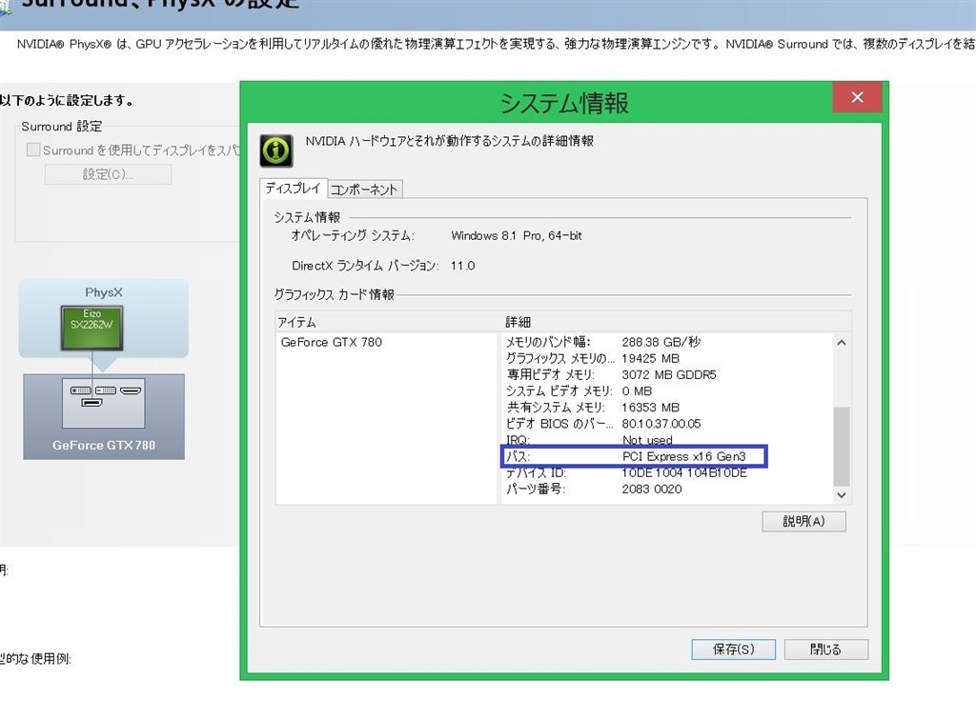Screen dimensions: 976x720
Task: Select the IRQ Not used row
Action: pos(666,440)
